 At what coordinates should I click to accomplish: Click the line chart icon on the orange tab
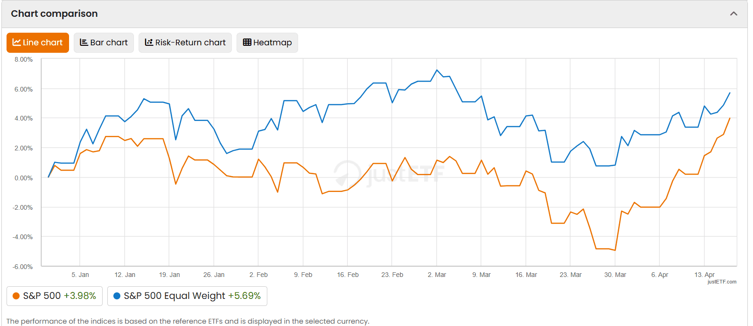16,43
